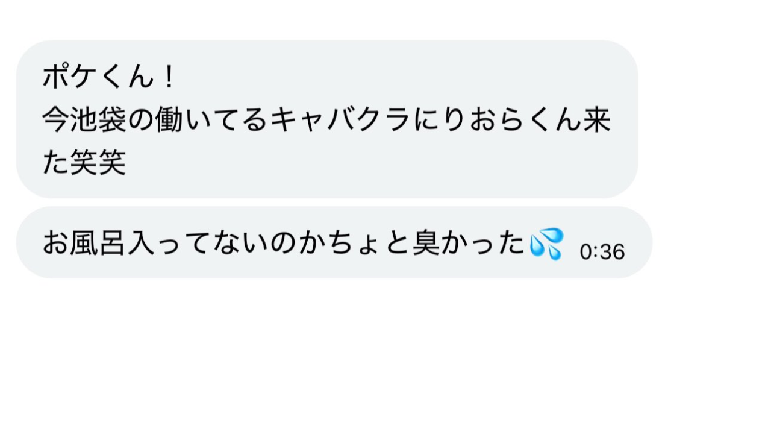
Task: Click the first message bubble starting with ポケくん
Action: pyautogui.click(x=326, y=119)
